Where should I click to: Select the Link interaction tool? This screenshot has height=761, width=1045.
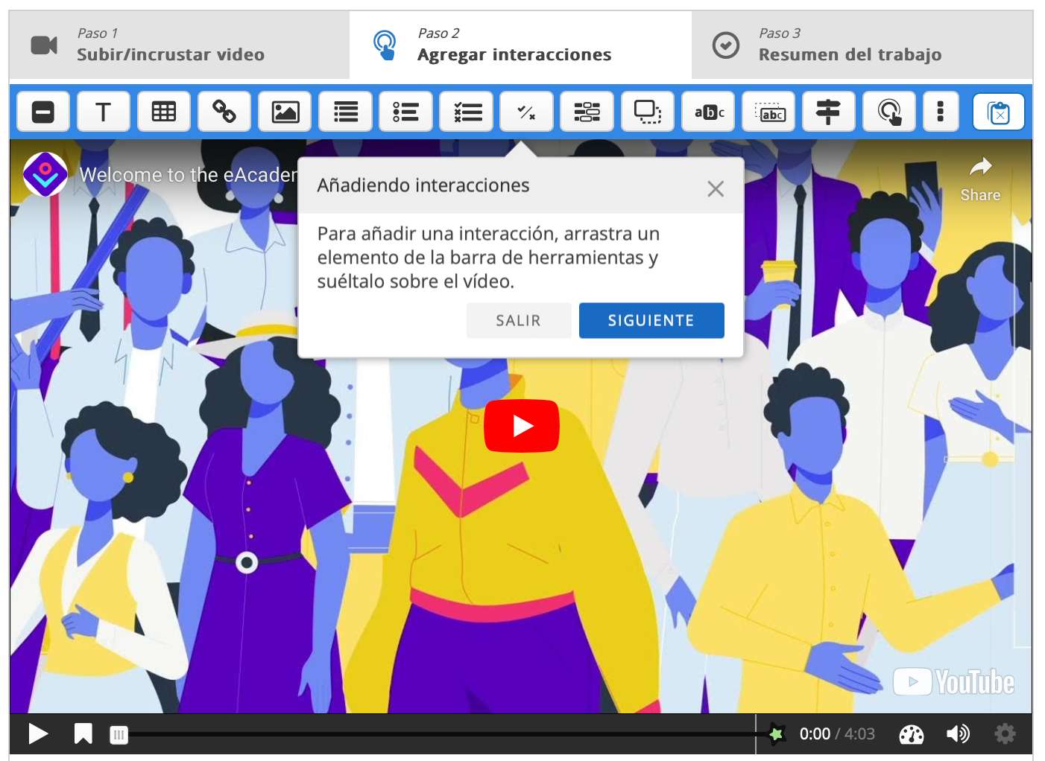point(224,112)
